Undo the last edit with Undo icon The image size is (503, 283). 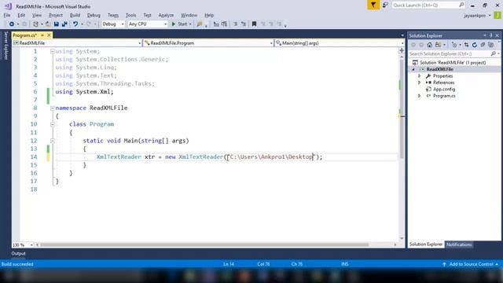75,24
